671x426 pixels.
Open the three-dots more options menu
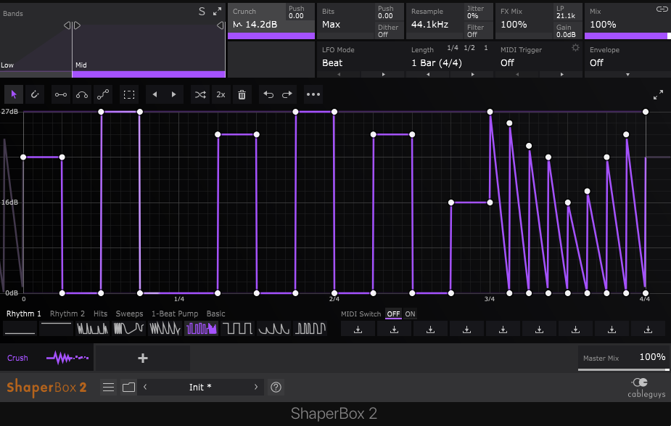click(x=313, y=94)
